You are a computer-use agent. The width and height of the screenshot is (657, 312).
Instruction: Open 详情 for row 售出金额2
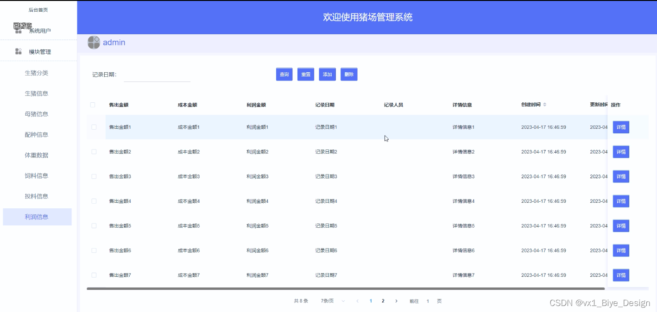(621, 152)
